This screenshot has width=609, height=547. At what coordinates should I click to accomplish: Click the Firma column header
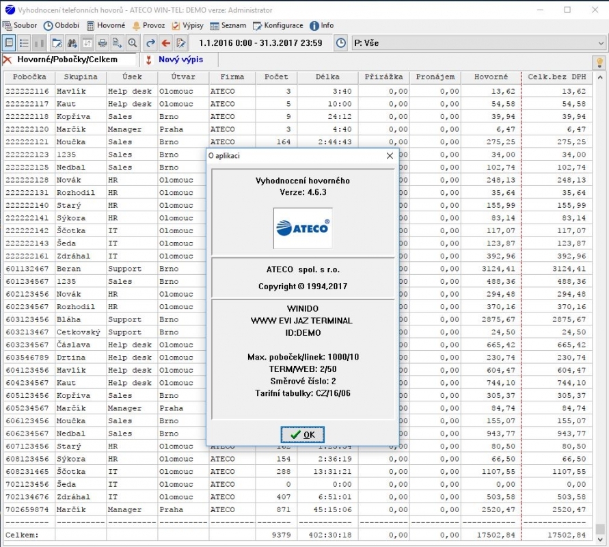pyautogui.click(x=232, y=77)
